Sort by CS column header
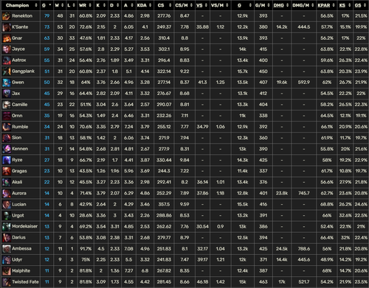 pyautogui.click(x=164, y=5)
